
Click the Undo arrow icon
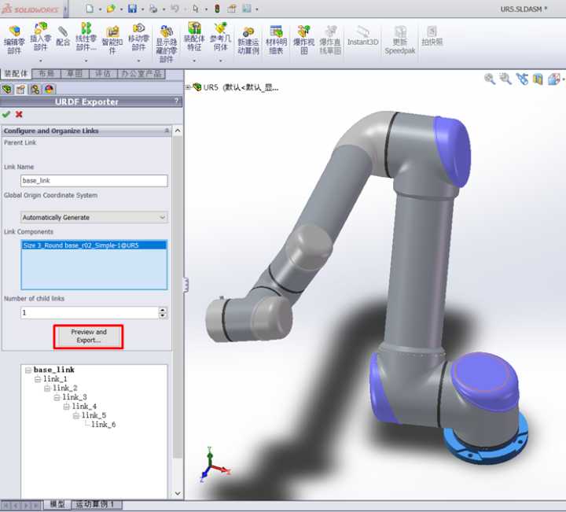click(x=175, y=9)
